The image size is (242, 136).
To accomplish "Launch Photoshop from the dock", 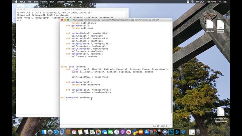I will 171,132.
